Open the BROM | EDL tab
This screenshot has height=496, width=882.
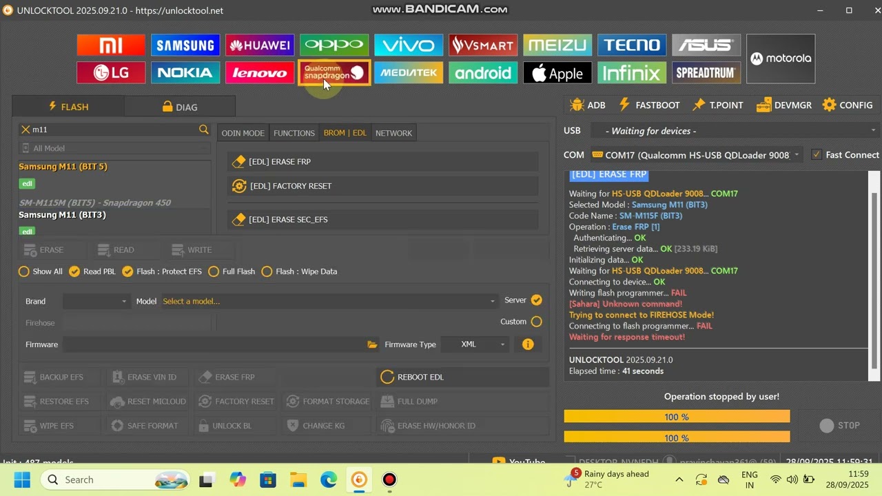tap(345, 133)
